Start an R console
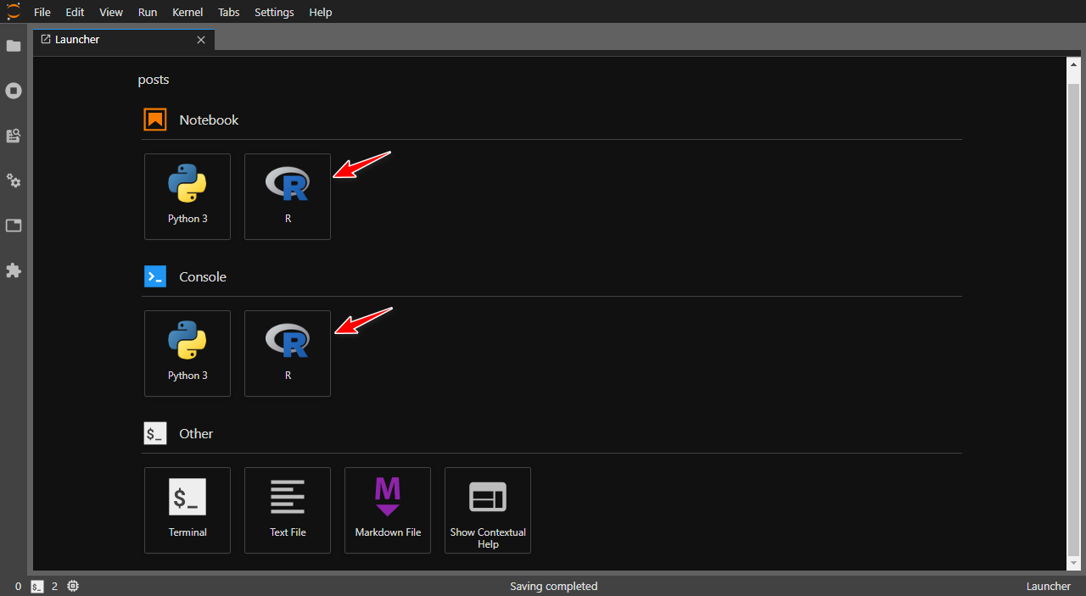1086x596 pixels. tap(288, 353)
